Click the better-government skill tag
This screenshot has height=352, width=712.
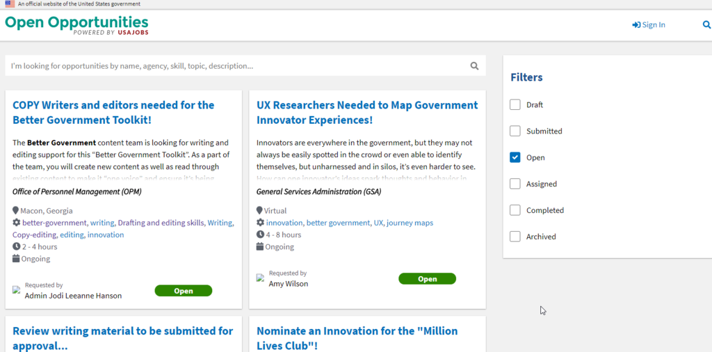pyautogui.click(x=54, y=223)
